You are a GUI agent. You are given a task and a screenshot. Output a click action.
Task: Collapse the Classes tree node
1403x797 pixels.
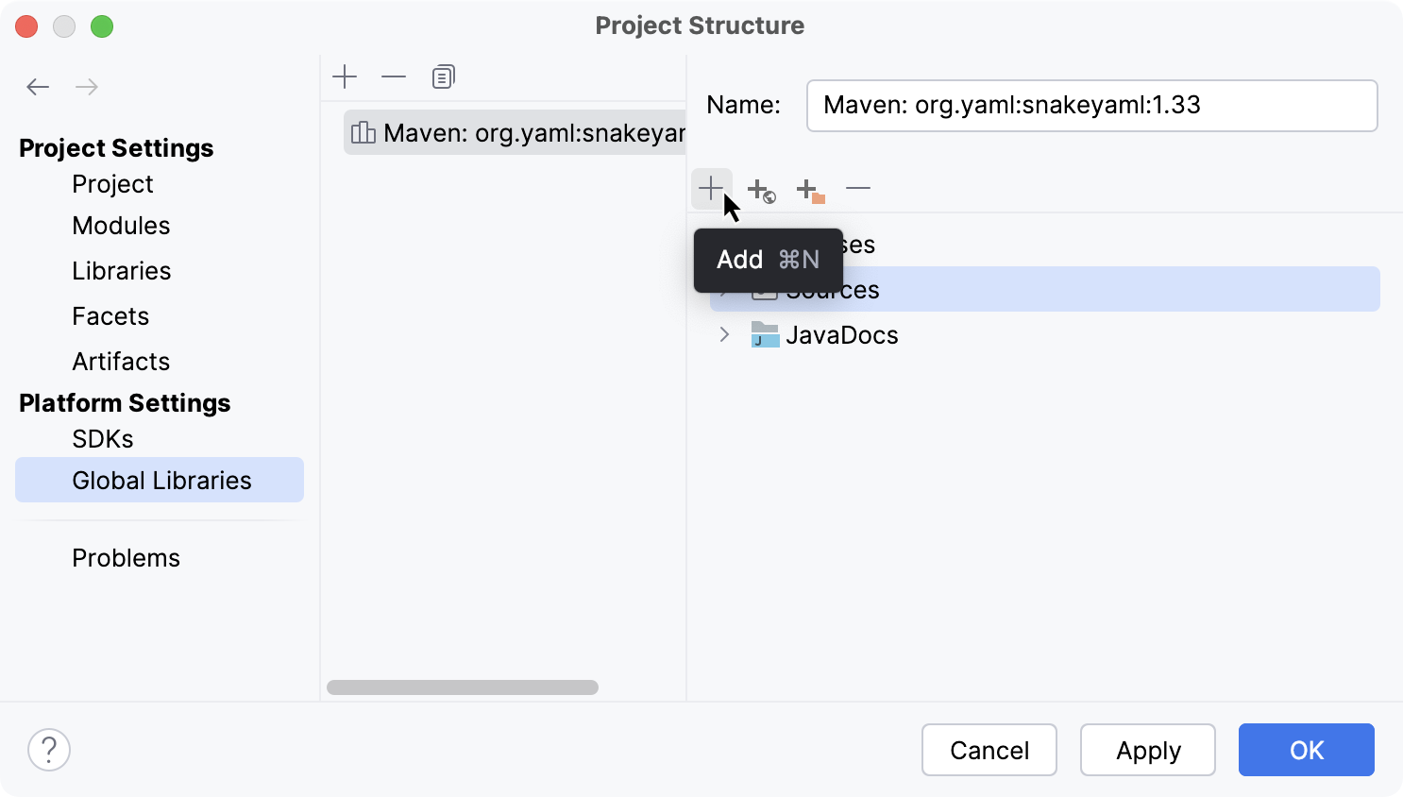click(x=724, y=244)
